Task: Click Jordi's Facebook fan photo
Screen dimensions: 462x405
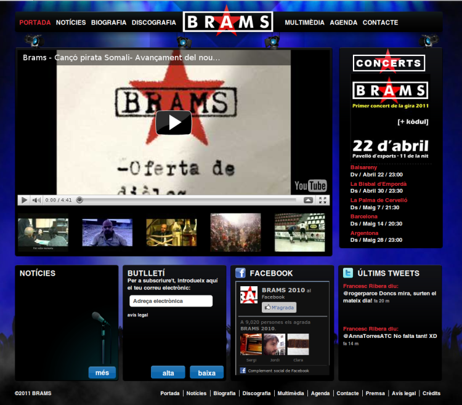Action: pos(275,344)
